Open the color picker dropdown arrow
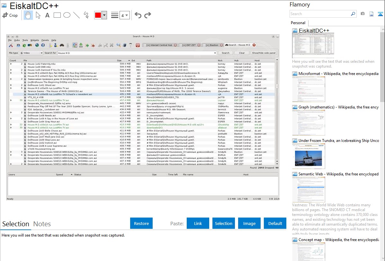This screenshot has width=385, height=261. tap(104, 15)
